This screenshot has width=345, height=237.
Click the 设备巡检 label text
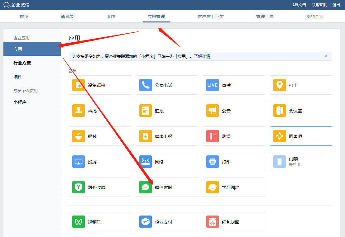[97, 85]
